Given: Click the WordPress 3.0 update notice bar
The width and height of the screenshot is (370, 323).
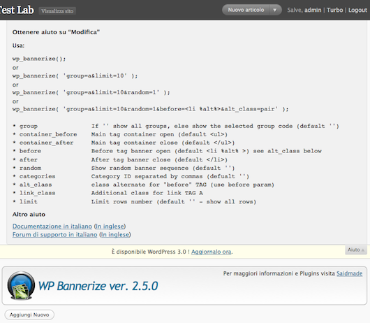Looking at the screenshot, I should (x=172, y=252).
